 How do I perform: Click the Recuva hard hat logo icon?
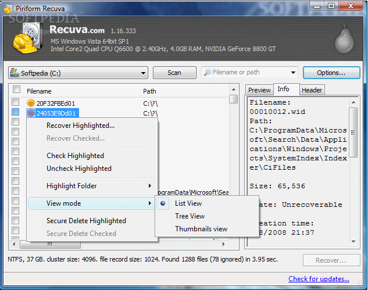28,38
